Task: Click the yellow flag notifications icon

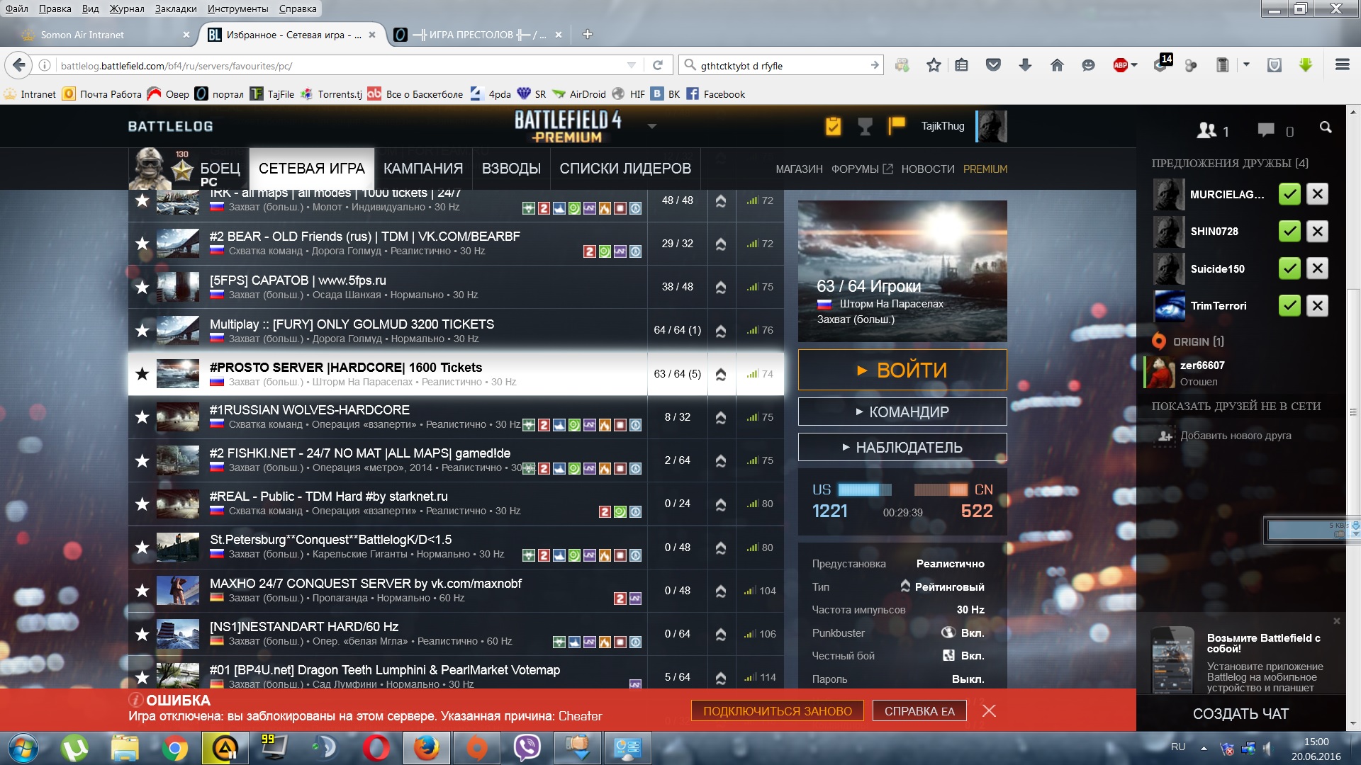Action: [x=897, y=125]
